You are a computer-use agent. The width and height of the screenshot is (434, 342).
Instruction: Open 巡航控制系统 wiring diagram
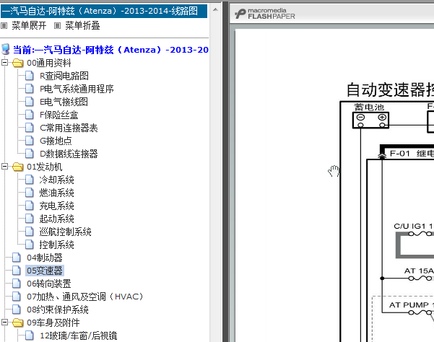[65, 232]
